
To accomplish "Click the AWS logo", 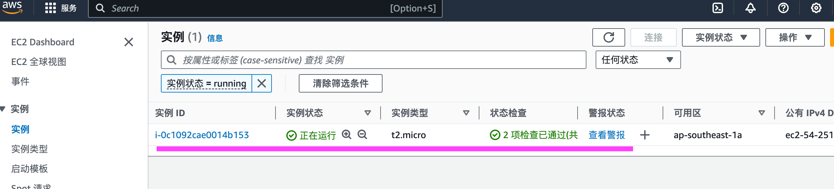I will tap(12, 7).
